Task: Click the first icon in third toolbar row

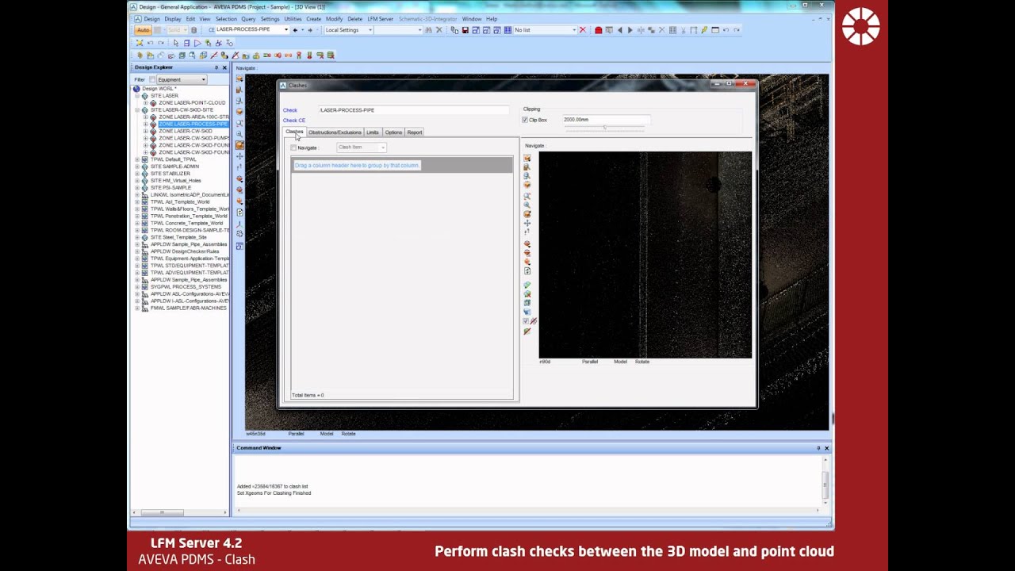Action: (x=139, y=56)
